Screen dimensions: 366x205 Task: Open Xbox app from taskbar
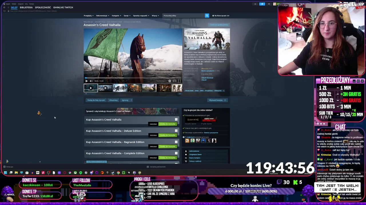point(75,173)
